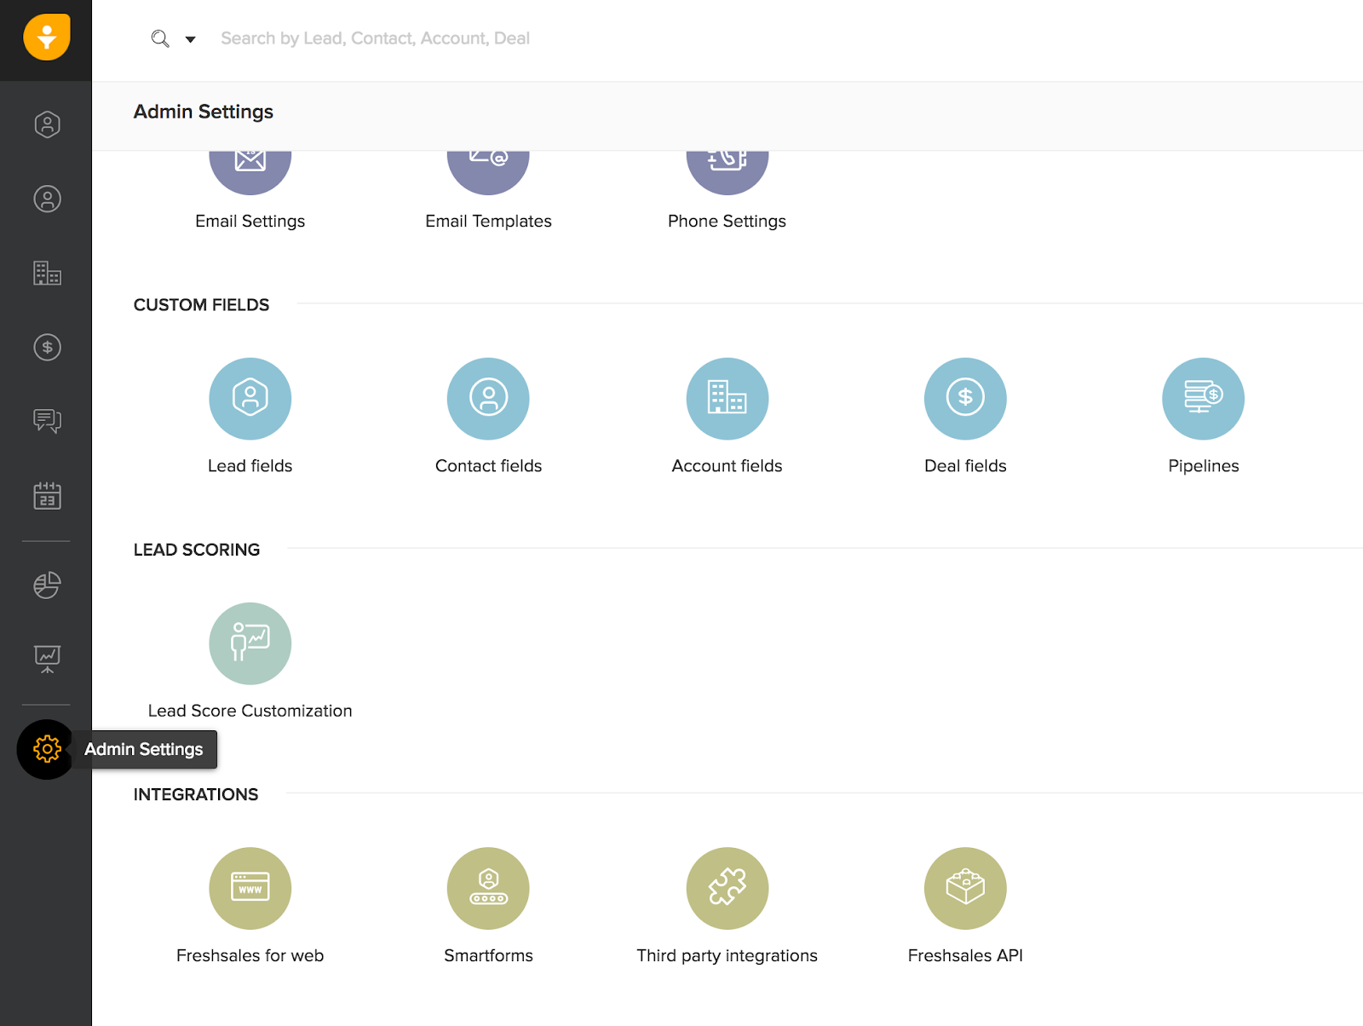1363x1026 pixels.
Task: Open the Phone Settings icon
Action: [728, 173]
